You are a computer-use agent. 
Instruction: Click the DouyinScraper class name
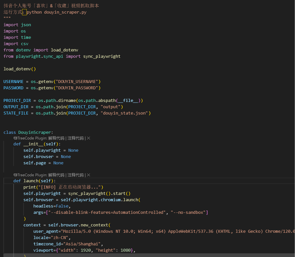click(35, 132)
